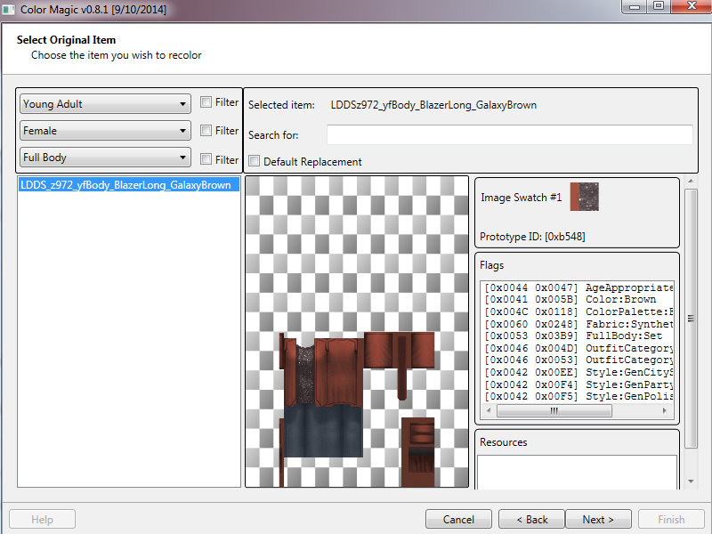Click the Next > button
The image size is (712, 534).
click(x=598, y=519)
